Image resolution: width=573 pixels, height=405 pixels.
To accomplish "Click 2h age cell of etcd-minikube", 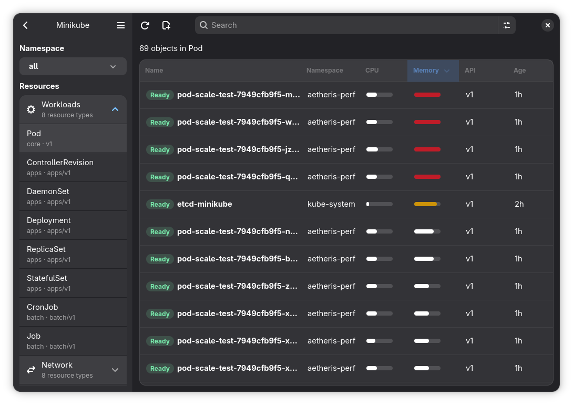I will [519, 204].
